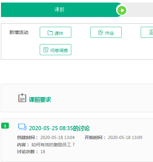Image resolution: width=153 pixels, height=162 pixels.
Task: Open the 课前要求 heading link
Action: (40, 100)
